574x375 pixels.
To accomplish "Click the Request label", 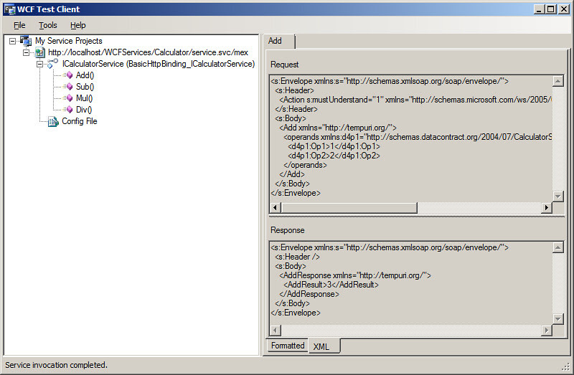I will 284,65.
